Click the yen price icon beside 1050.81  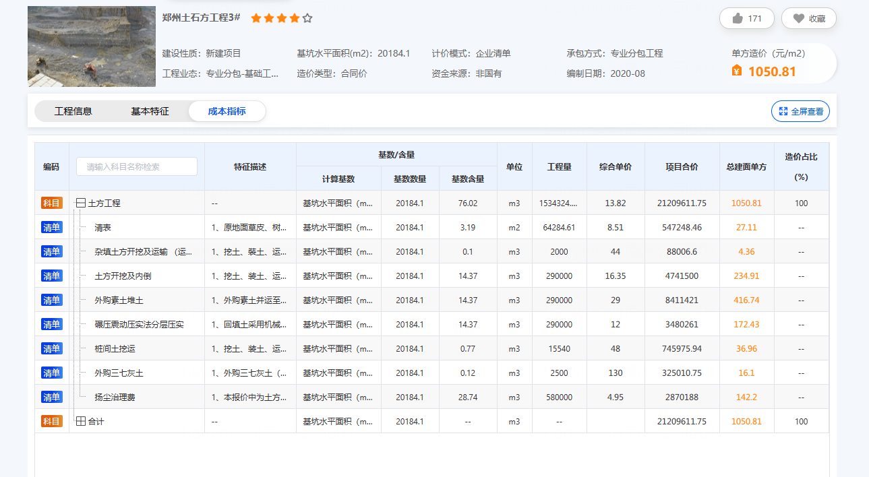pos(737,71)
